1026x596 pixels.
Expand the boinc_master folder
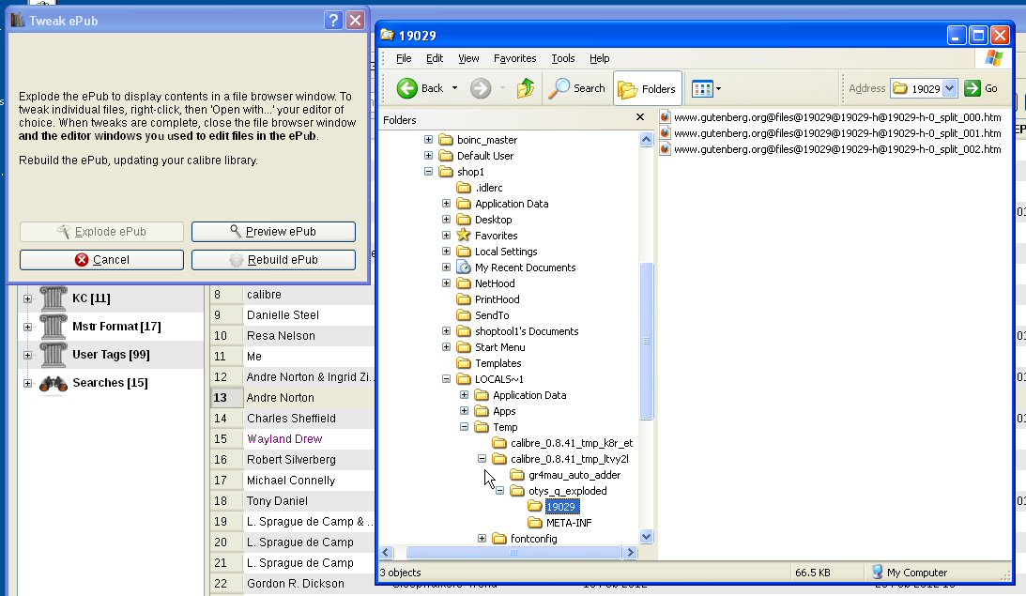pyautogui.click(x=428, y=139)
